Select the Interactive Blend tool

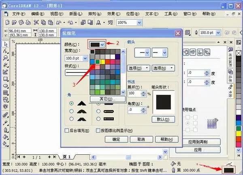coord(6,115)
